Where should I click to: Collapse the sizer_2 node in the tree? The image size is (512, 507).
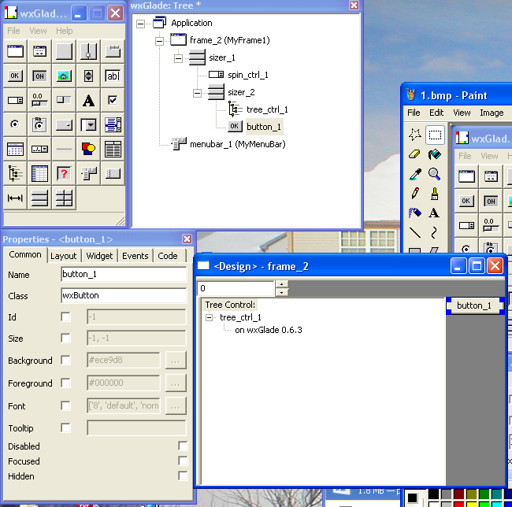198,93
